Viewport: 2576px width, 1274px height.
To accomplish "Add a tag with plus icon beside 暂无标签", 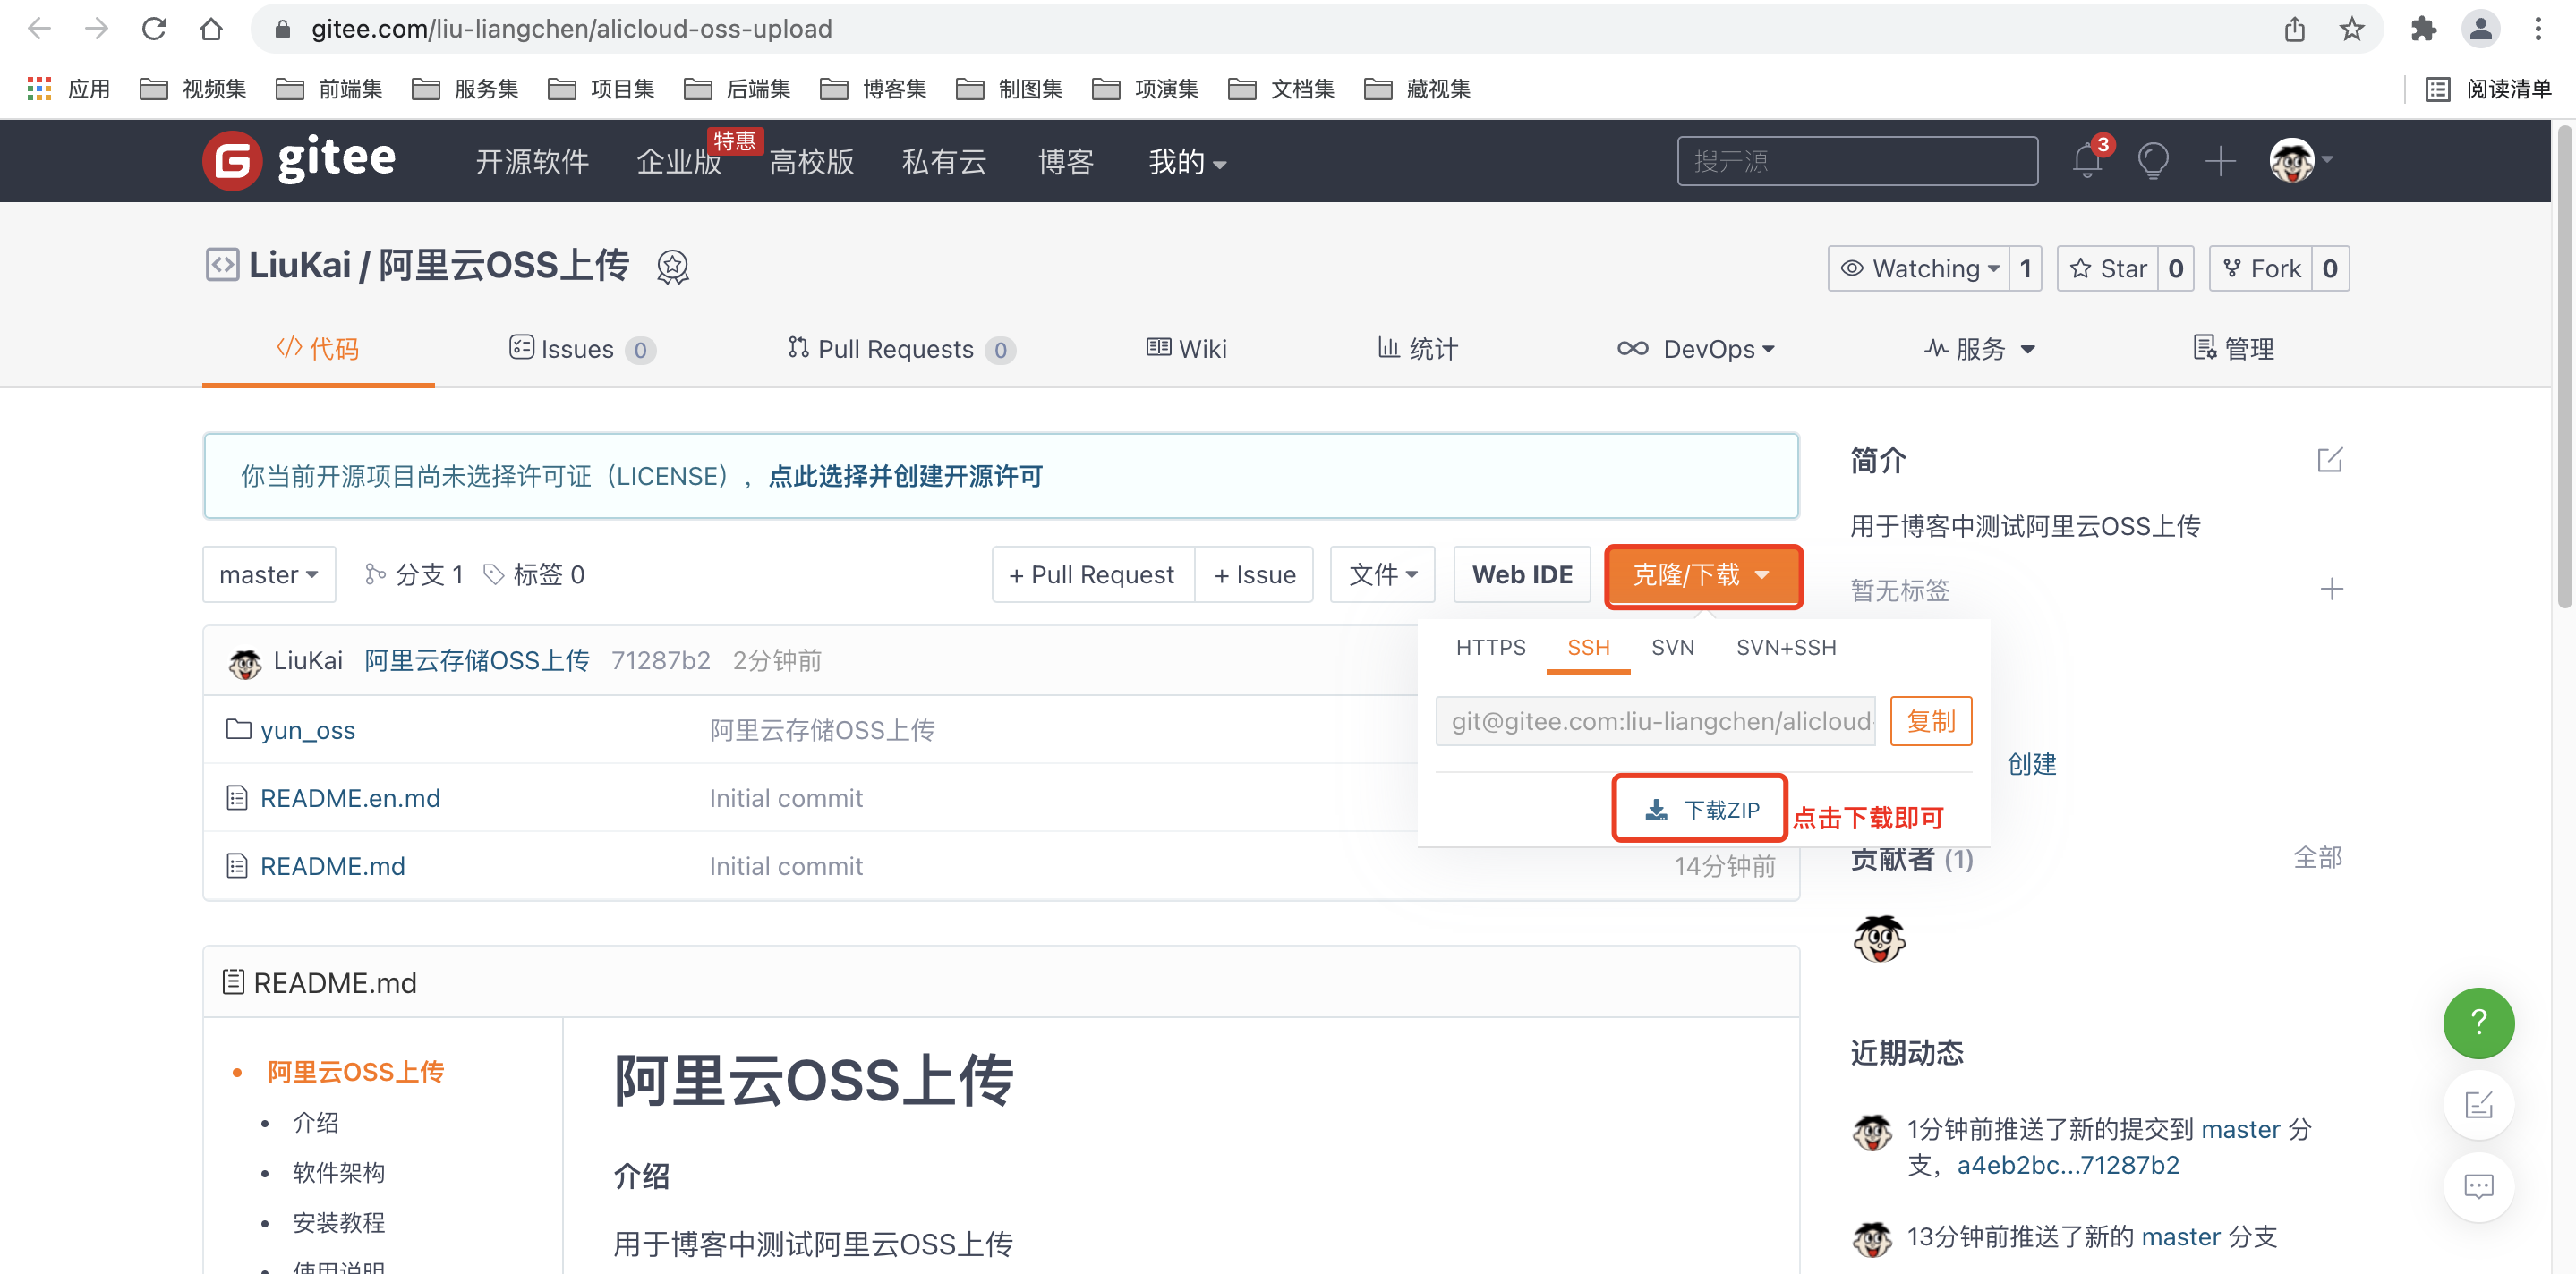I will pos(2331,589).
